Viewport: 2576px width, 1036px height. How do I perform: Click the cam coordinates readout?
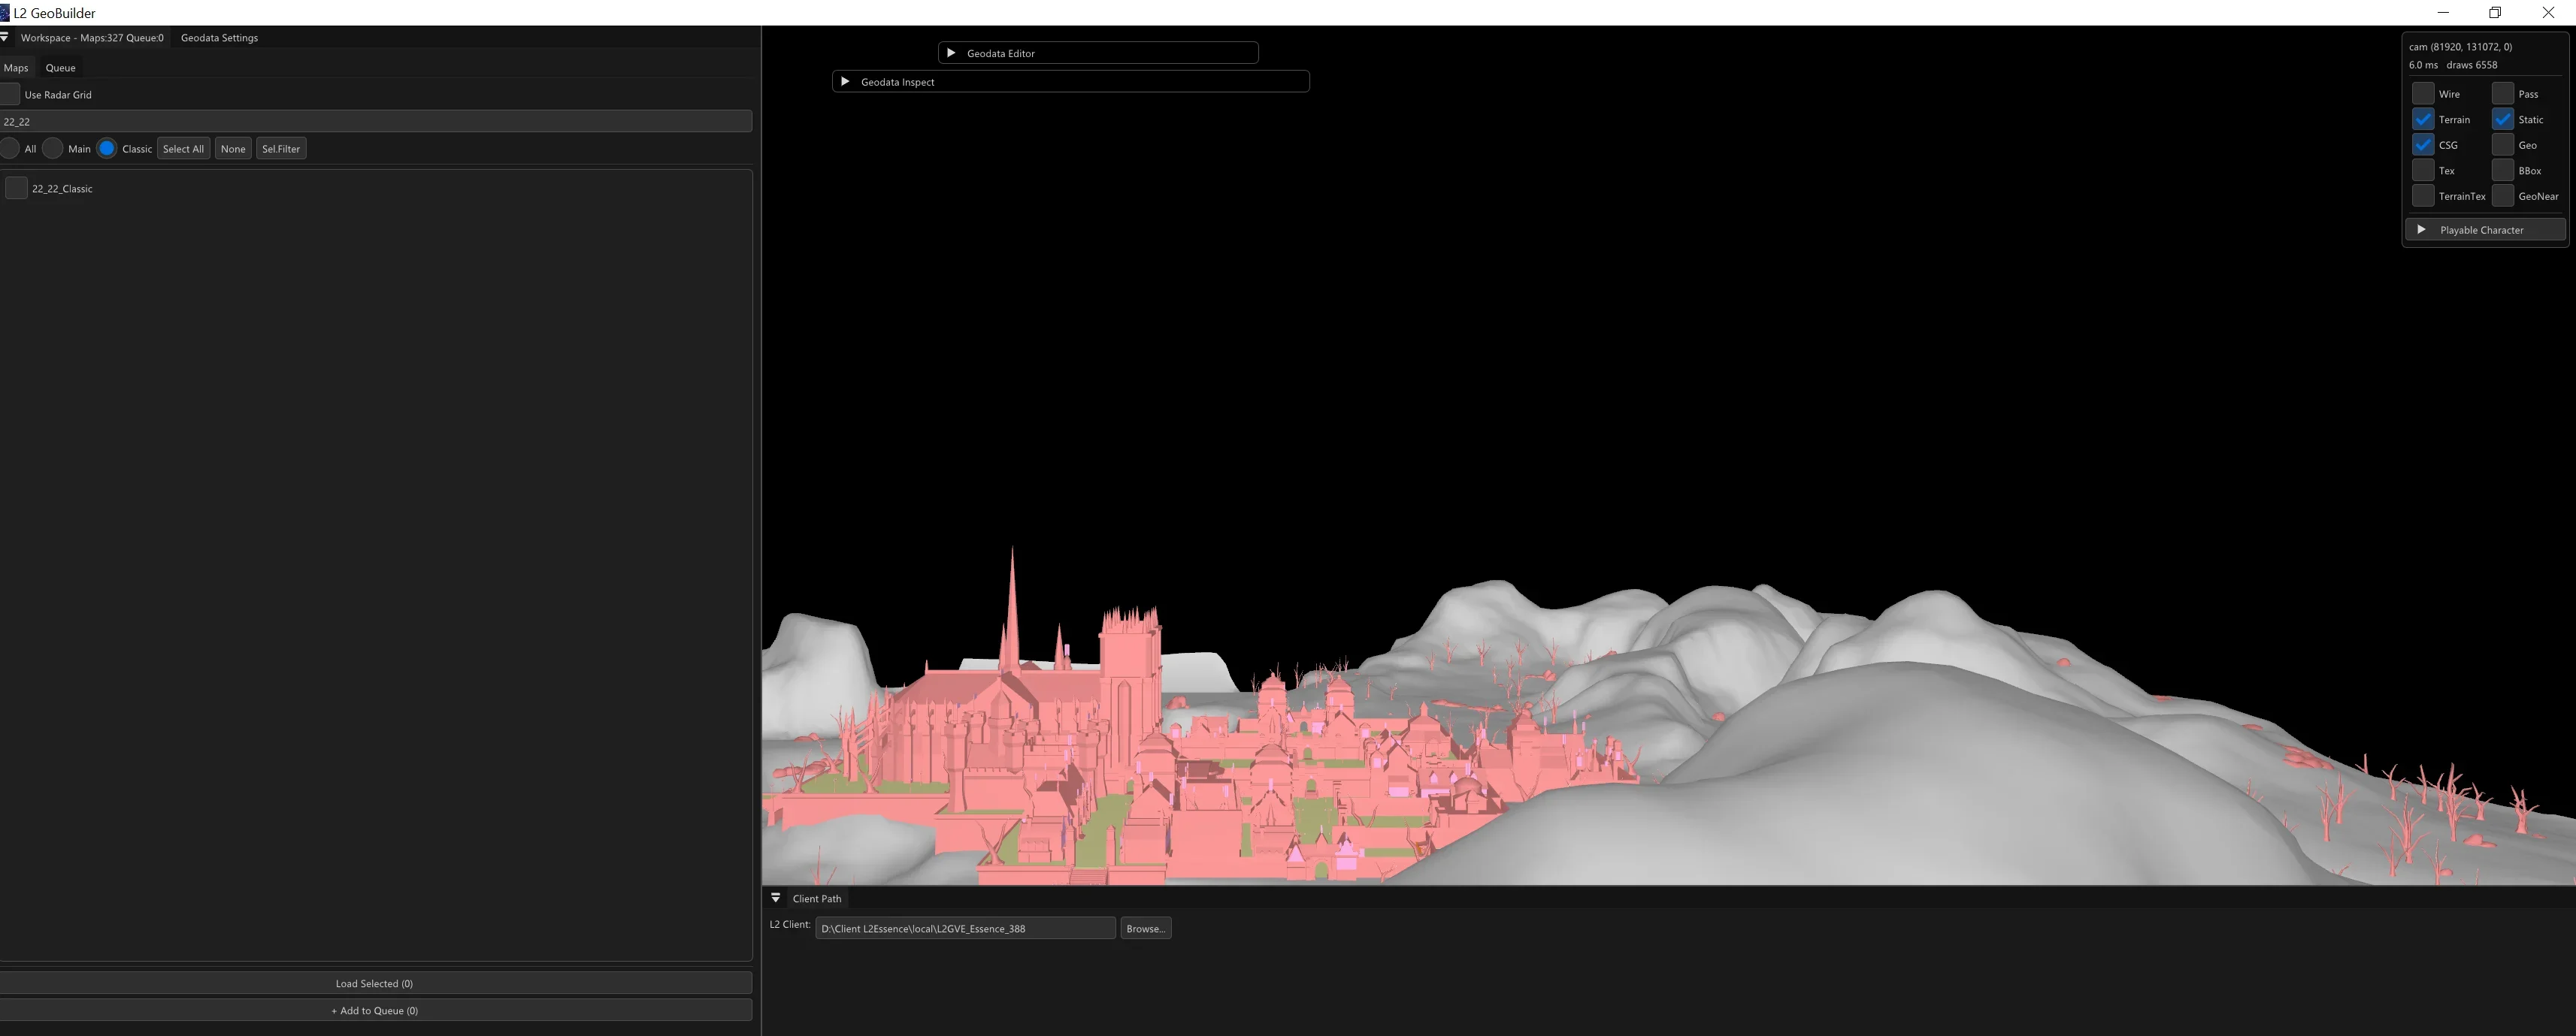(x=2460, y=47)
